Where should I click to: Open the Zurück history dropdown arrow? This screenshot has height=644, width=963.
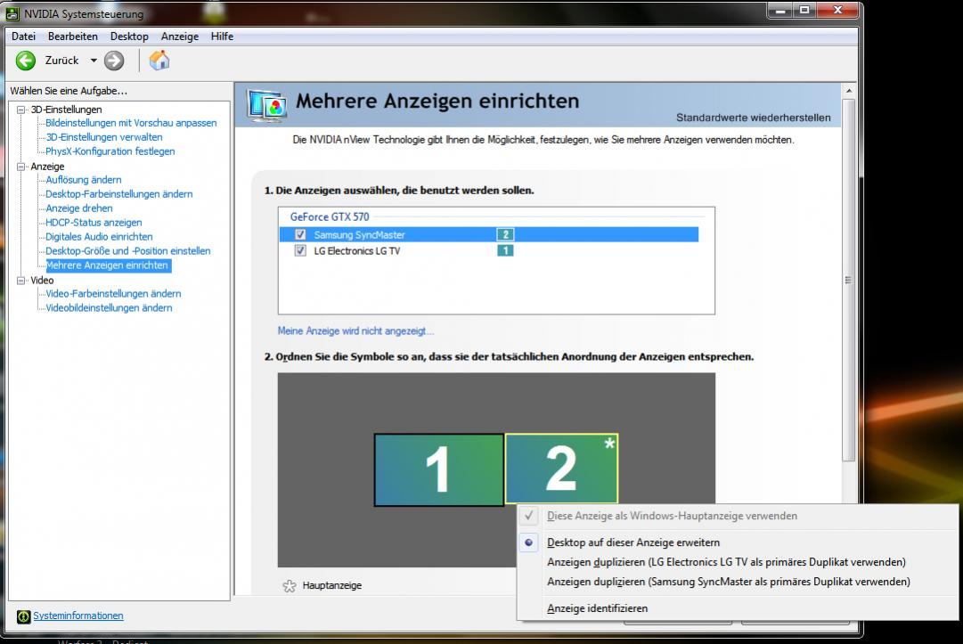point(94,61)
